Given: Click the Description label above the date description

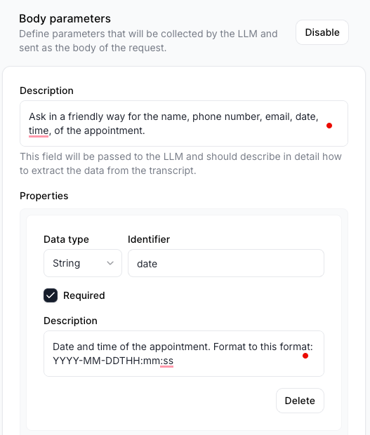Looking at the screenshot, I should 70,321.
